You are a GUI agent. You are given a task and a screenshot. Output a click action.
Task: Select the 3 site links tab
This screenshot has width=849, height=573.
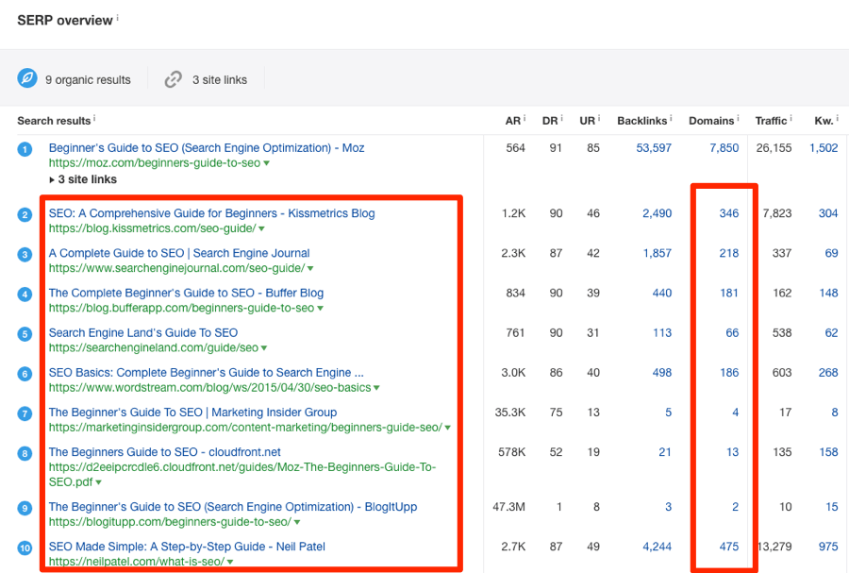pyautogui.click(x=207, y=79)
